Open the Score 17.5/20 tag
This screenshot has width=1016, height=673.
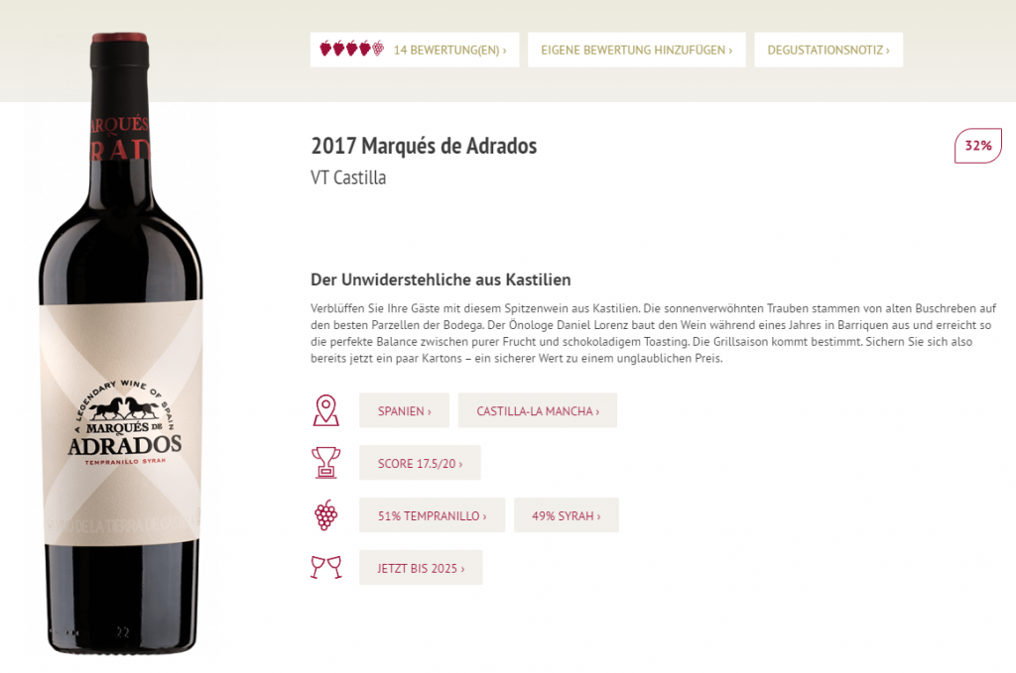point(420,463)
